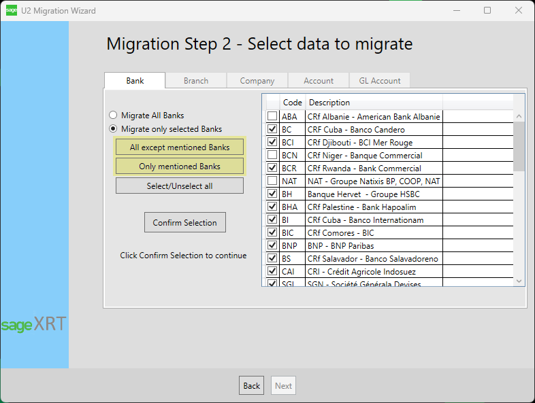Tick the NAT Groupe Natixis checkbox
The height and width of the screenshot is (403, 535).
[272, 181]
